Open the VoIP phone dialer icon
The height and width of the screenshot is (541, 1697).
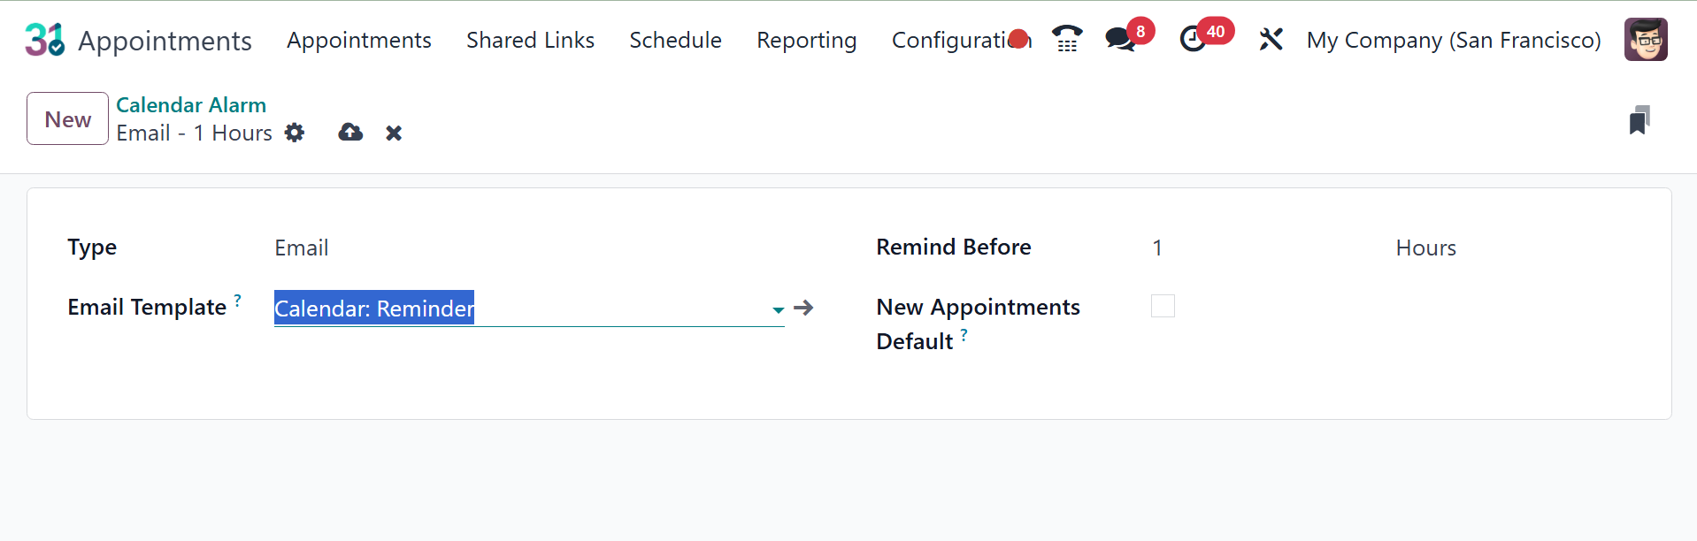point(1067,39)
